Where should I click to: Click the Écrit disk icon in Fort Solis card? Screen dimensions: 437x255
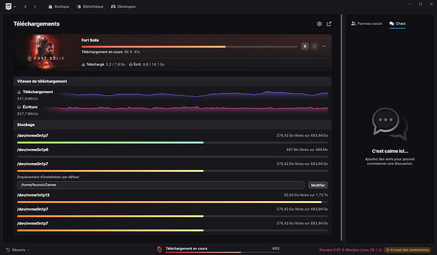click(x=130, y=65)
